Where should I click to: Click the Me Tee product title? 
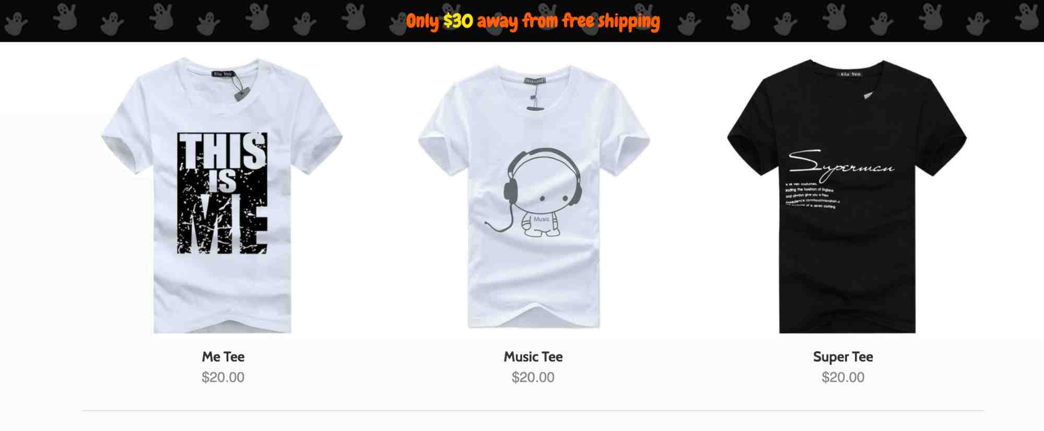[223, 357]
